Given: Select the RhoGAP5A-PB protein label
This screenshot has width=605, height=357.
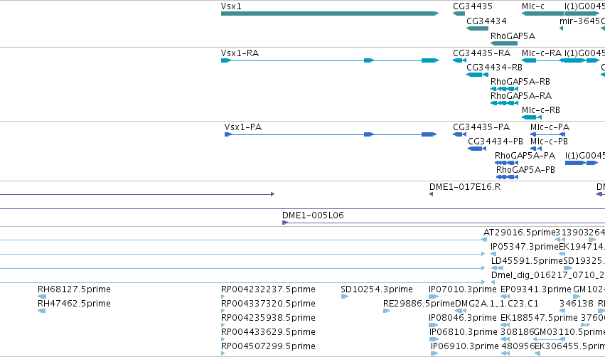Looking at the screenshot, I should (525, 170).
